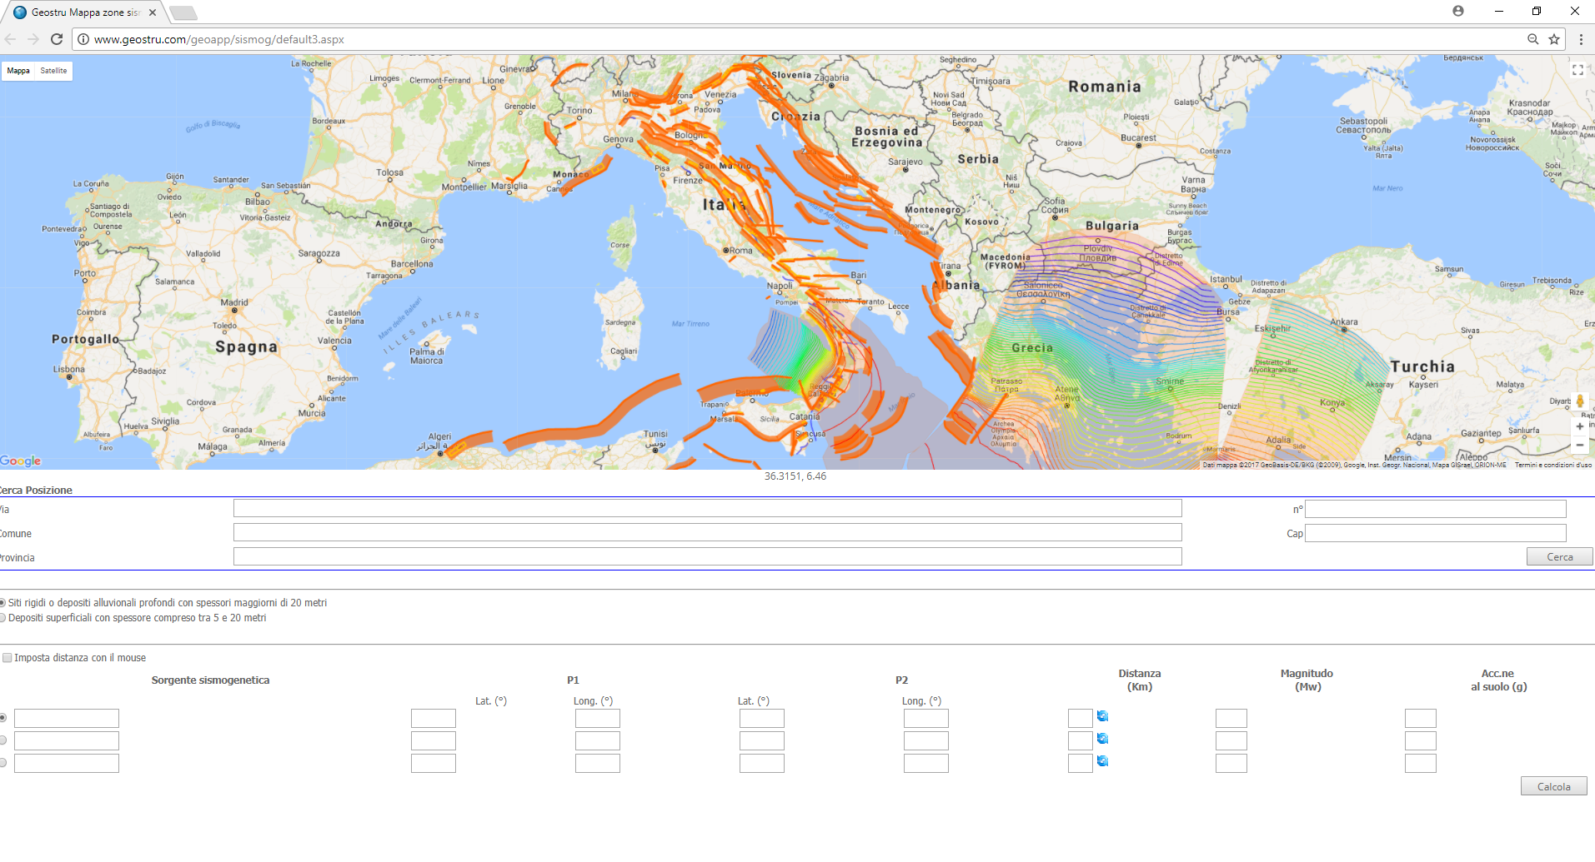This screenshot has width=1595, height=862.
Task: Refresh distance for the second source row
Action: point(1102,739)
